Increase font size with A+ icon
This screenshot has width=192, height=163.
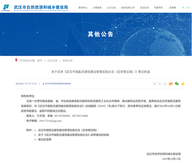(155, 84)
